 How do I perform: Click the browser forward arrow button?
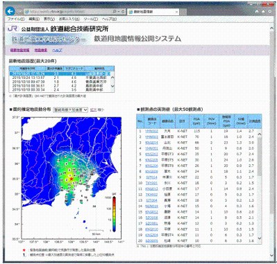point(20,12)
